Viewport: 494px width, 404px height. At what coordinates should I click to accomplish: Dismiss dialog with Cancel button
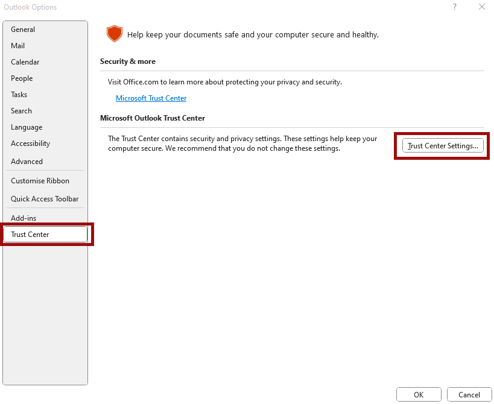pyautogui.click(x=469, y=394)
